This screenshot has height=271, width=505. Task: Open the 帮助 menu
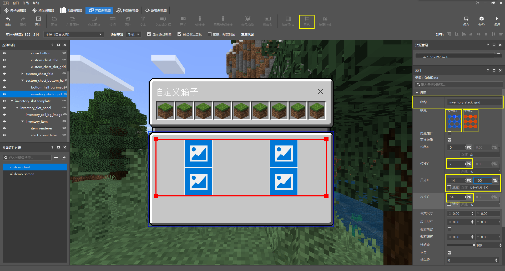(x=36, y=3)
